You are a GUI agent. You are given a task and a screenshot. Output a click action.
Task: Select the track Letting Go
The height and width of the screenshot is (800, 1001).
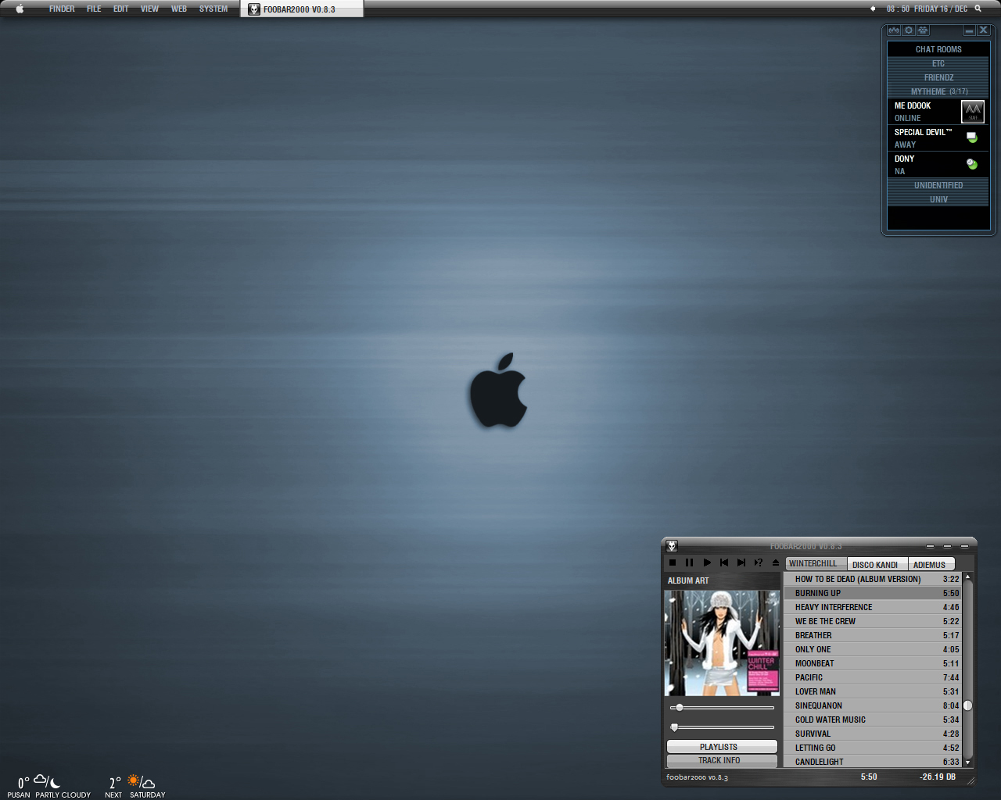(x=873, y=748)
